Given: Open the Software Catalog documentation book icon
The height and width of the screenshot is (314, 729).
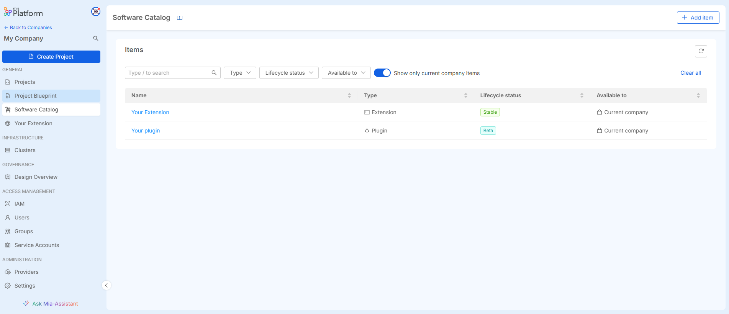Looking at the screenshot, I should (x=180, y=18).
